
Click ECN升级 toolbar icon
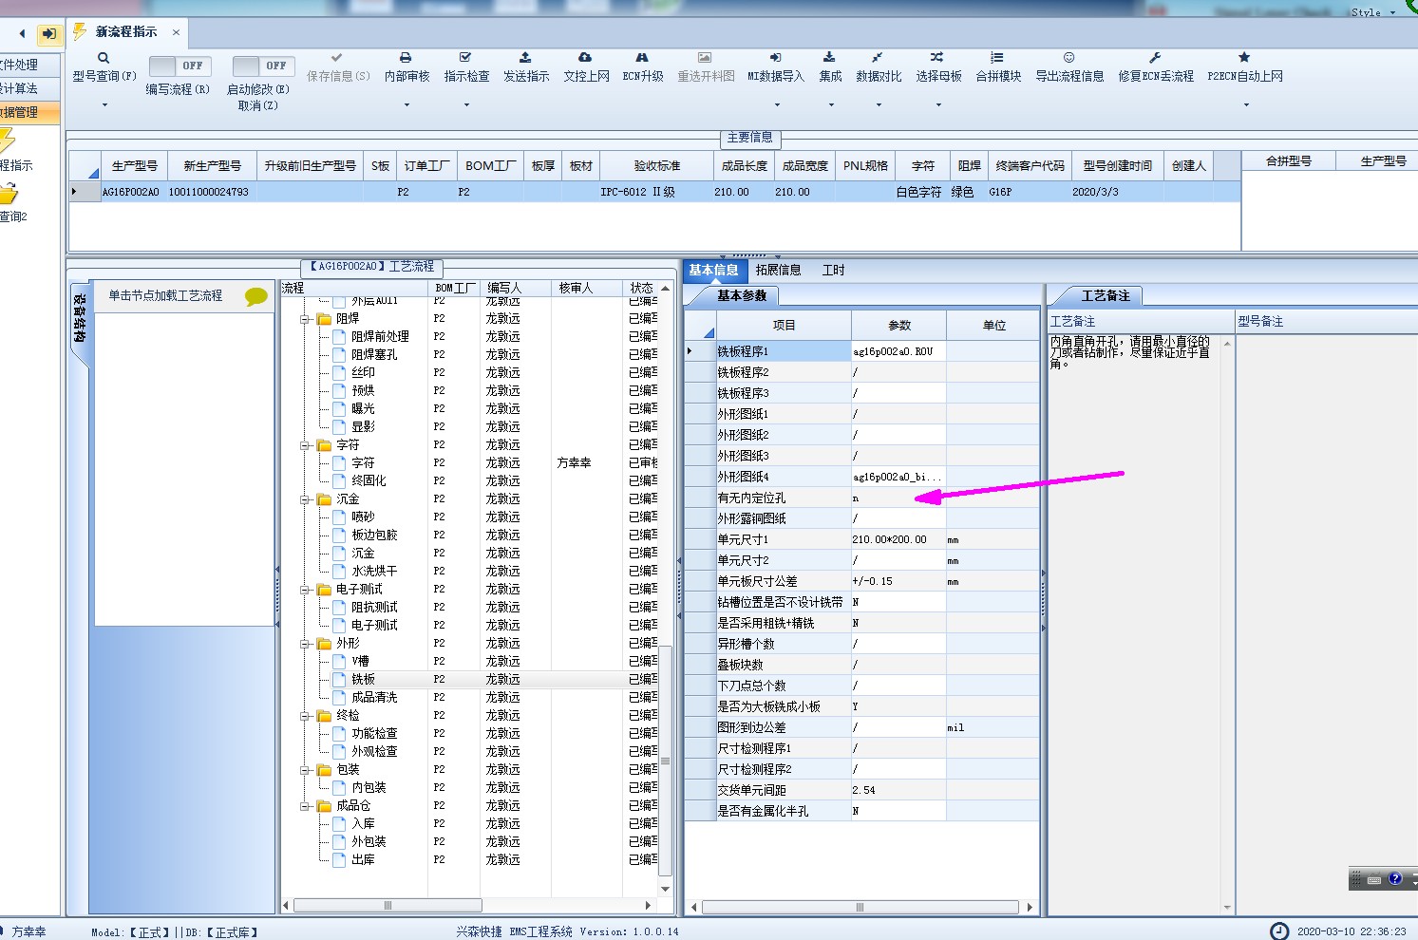click(642, 58)
